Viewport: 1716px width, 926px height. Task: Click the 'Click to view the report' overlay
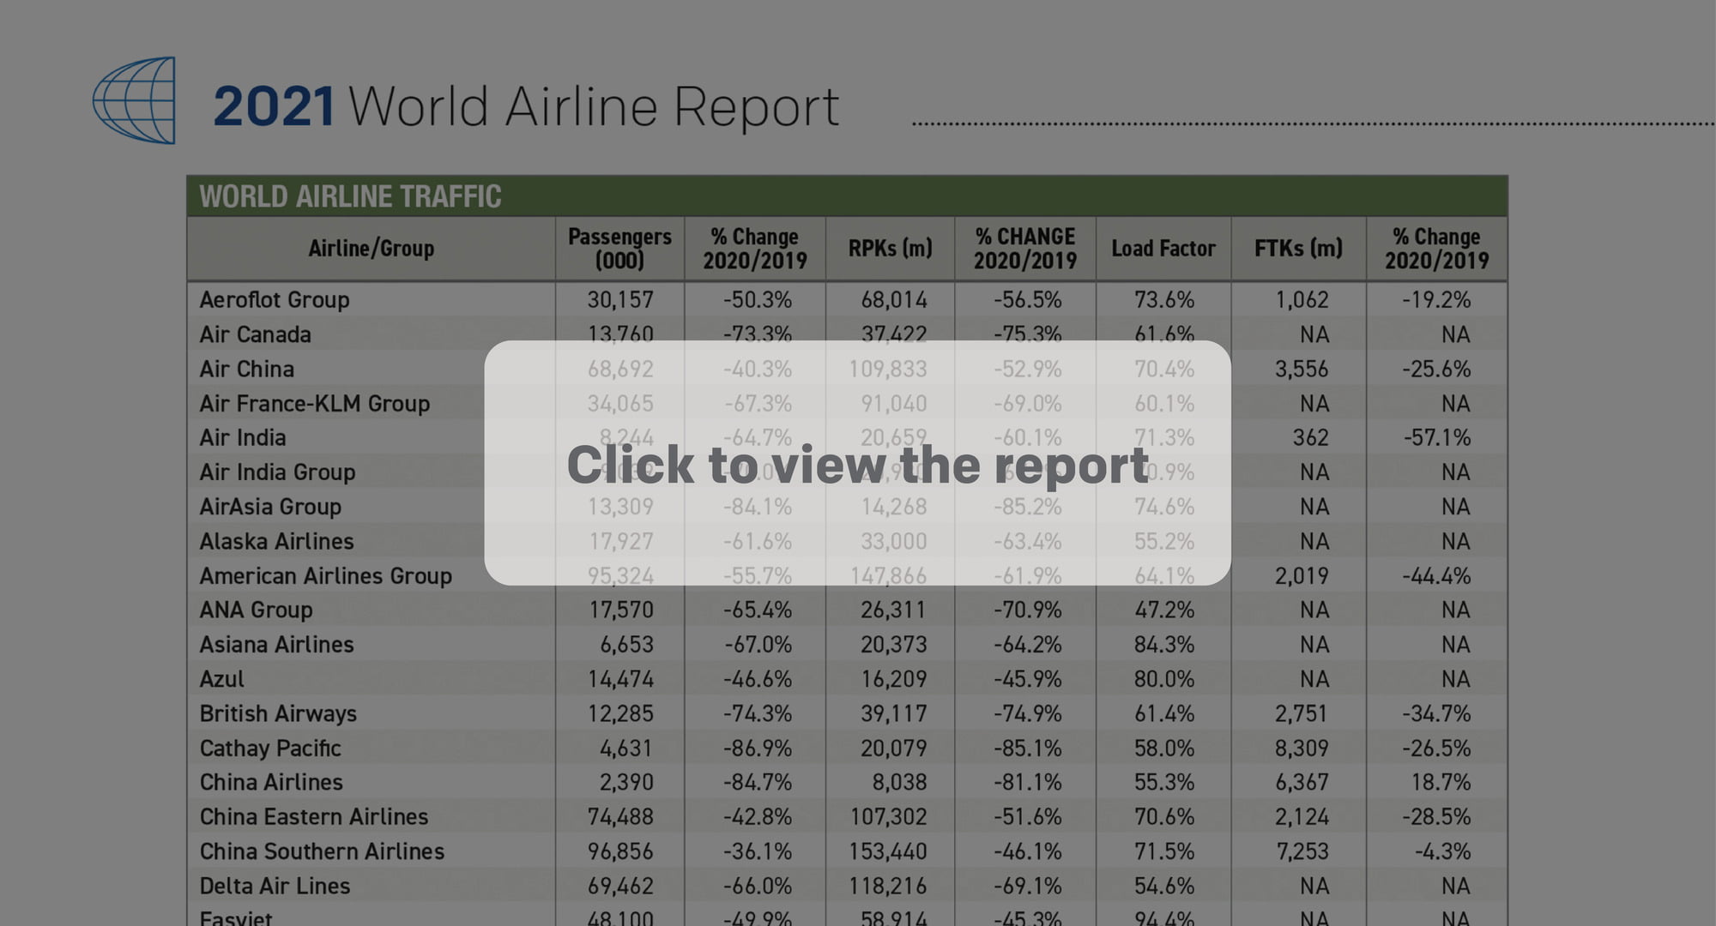coord(857,463)
